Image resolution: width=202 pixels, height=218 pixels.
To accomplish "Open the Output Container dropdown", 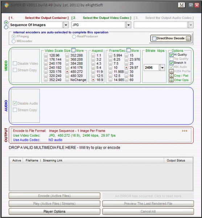I will tap(66, 25).
